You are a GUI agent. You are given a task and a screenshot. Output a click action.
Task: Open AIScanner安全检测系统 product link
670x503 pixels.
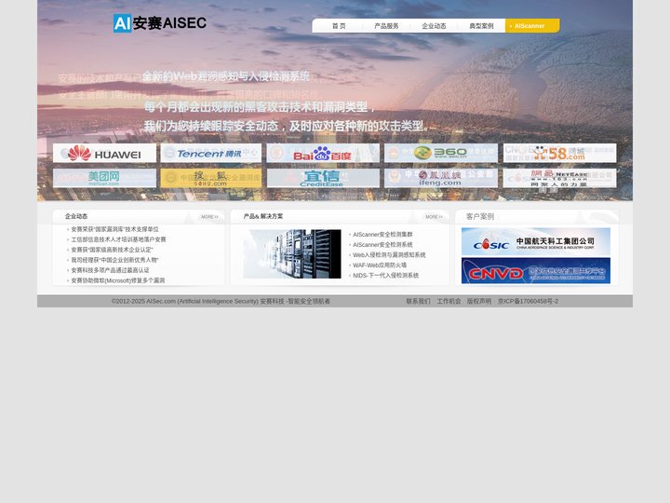382,245
